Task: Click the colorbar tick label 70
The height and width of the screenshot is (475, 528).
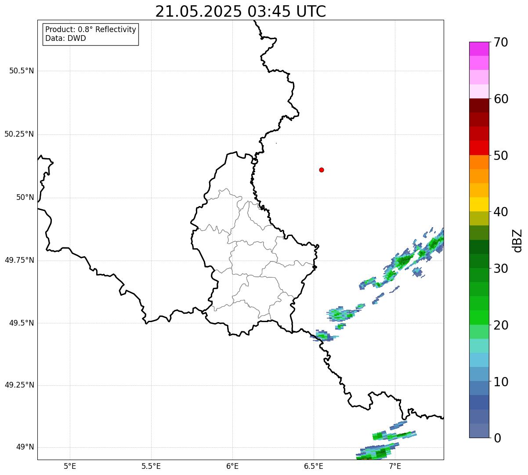Action: (501, 42)
